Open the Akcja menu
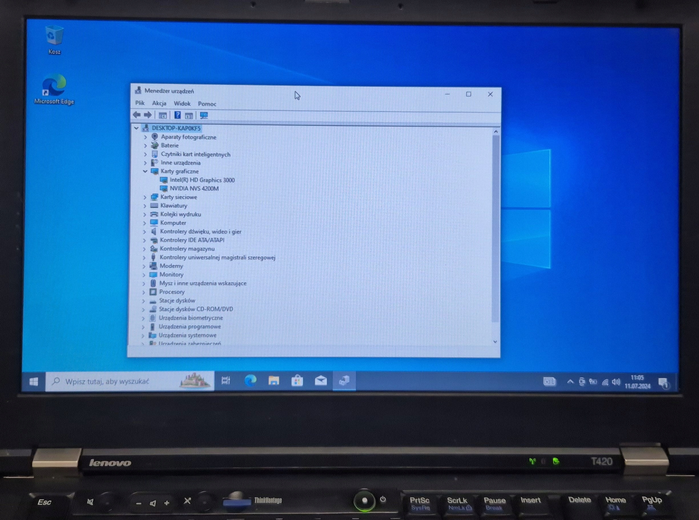Image resolution: width=699 pixels, height=520 pixels. (159, 103)
